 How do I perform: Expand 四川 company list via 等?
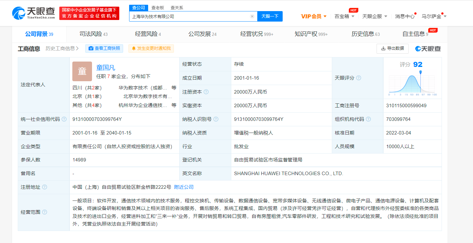174,88
